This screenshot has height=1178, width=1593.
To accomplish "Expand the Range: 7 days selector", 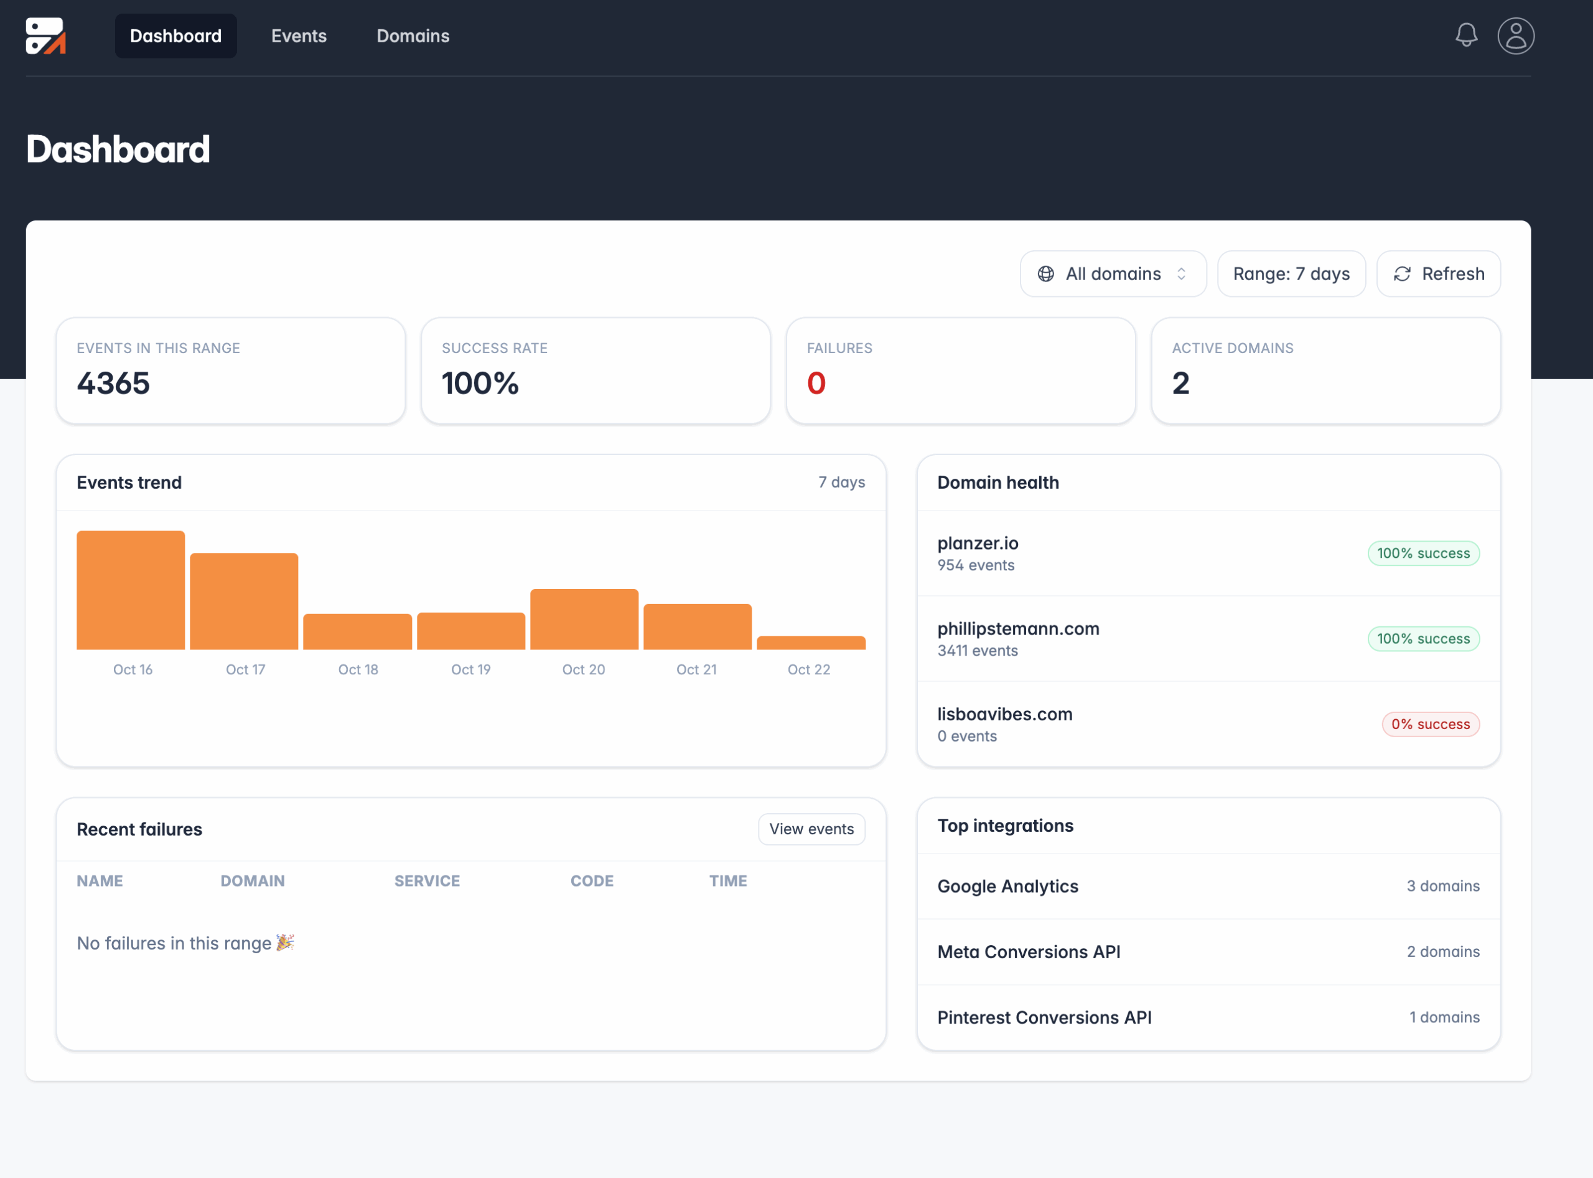I will point(1291,273).
